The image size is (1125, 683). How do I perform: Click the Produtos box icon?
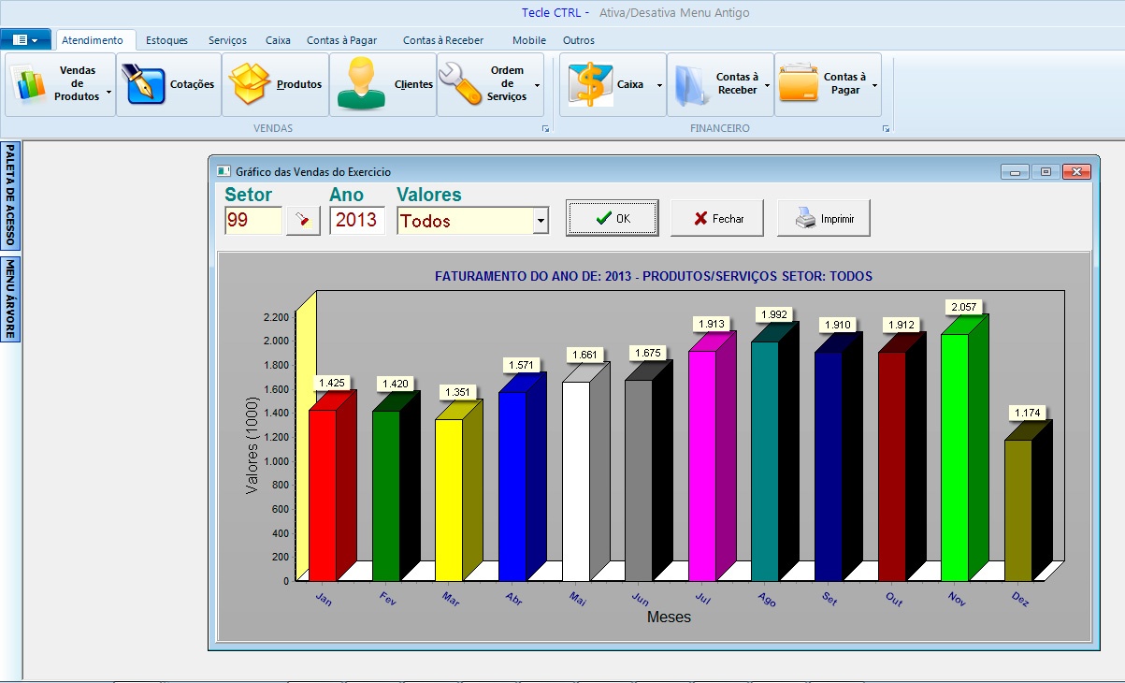tap(250, 84)
